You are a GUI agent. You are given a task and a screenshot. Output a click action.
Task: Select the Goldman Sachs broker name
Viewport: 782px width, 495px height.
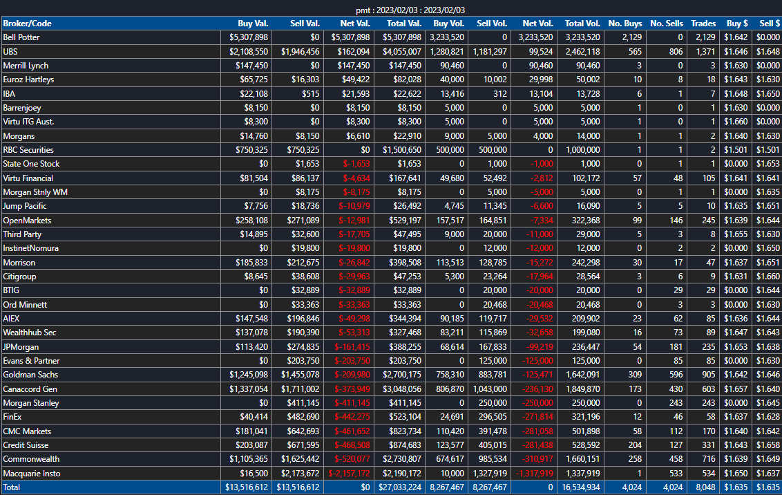coord(30,375)
